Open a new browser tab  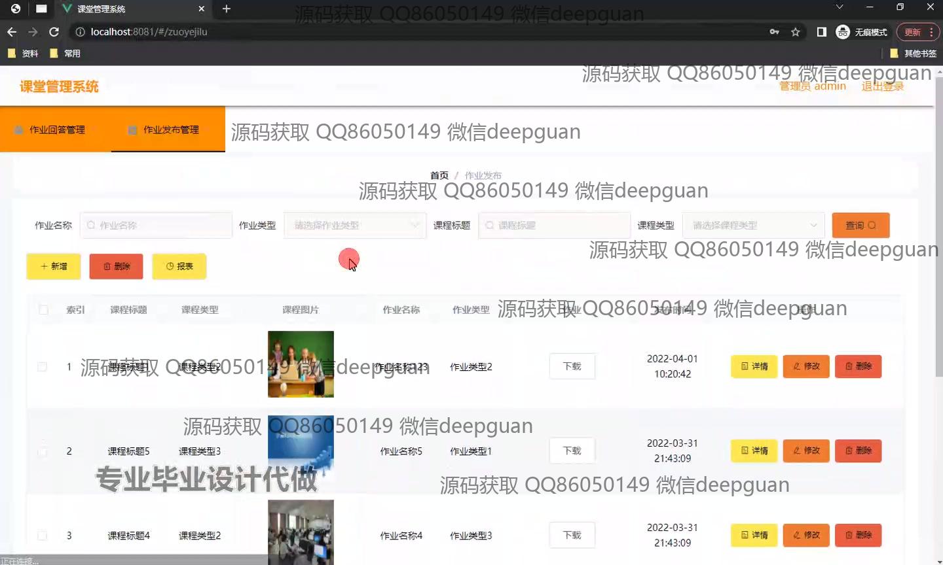[227, 9]
